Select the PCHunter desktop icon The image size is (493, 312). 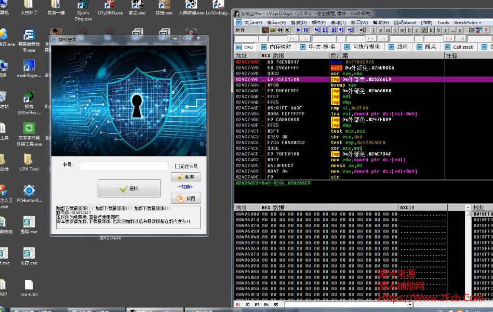29,192
